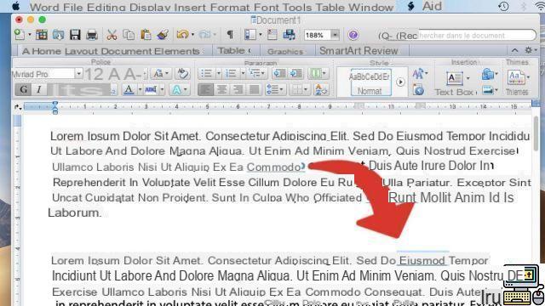Open the template gallery icon

42,35
